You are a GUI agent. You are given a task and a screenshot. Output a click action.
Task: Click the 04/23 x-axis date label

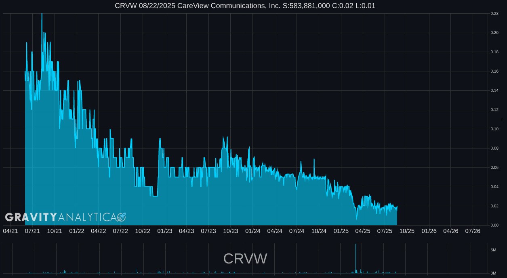[186, 231]
